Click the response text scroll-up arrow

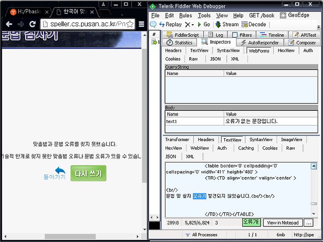tap(314, 166)
